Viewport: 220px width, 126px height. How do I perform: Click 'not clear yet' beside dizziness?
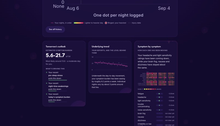[170, 121]
